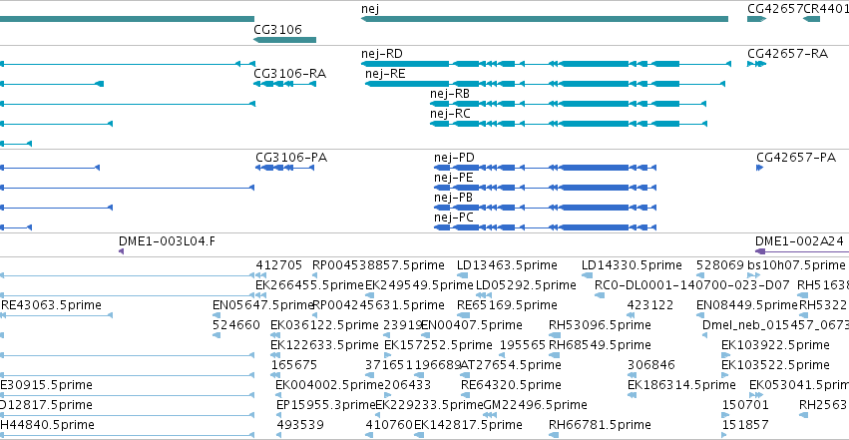The width and height of the screenshot is (849, 440).
Task: Select the RE65169.5prime EST
Action: pos(507,305)
